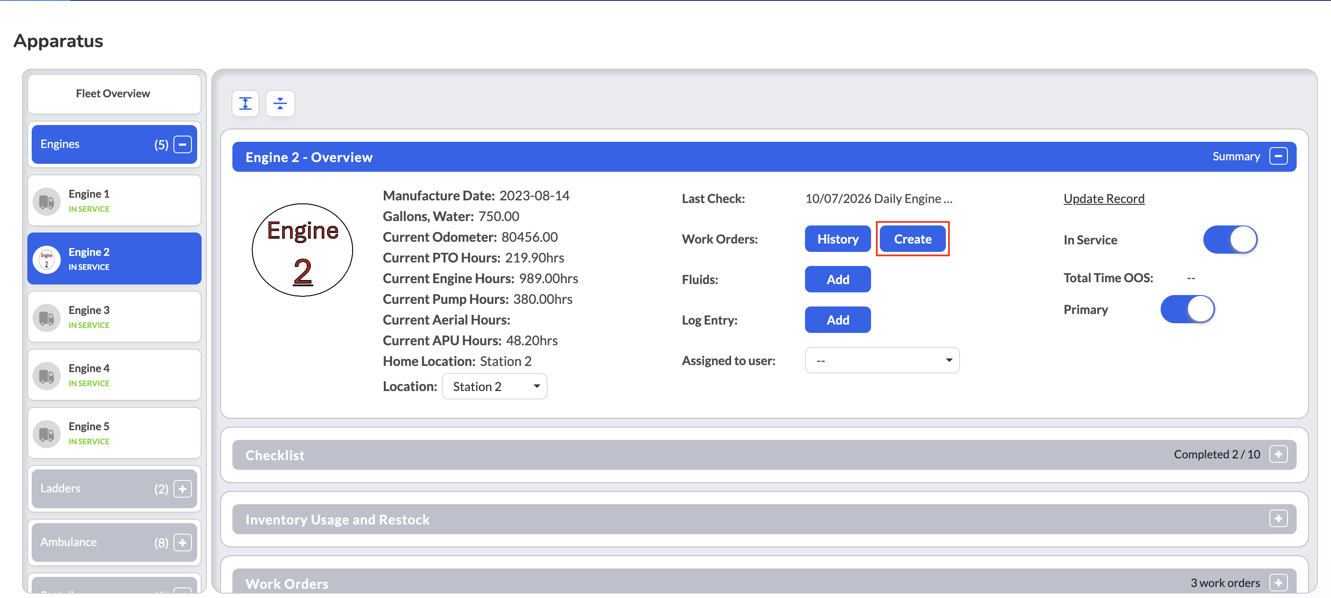Viewport: 1331px width, 598px height.
Task: Expand the Ladders group plus icon
Action: click(x=182, y=488)
